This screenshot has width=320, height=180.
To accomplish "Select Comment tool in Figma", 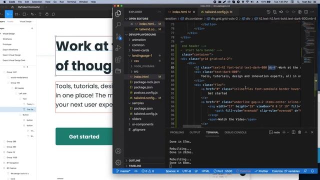I will tap(53, 14).
